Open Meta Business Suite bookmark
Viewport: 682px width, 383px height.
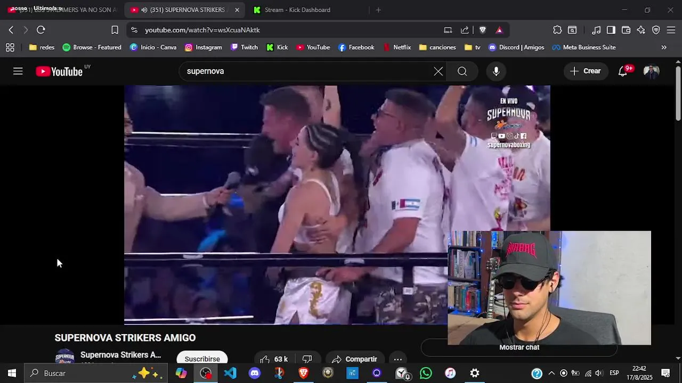[x=584, y=47]
